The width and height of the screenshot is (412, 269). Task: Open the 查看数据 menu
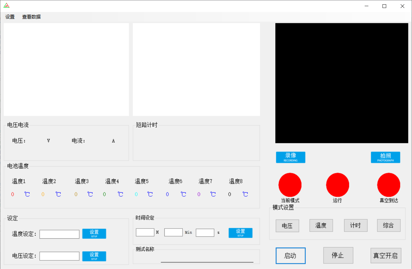(31, 17)
